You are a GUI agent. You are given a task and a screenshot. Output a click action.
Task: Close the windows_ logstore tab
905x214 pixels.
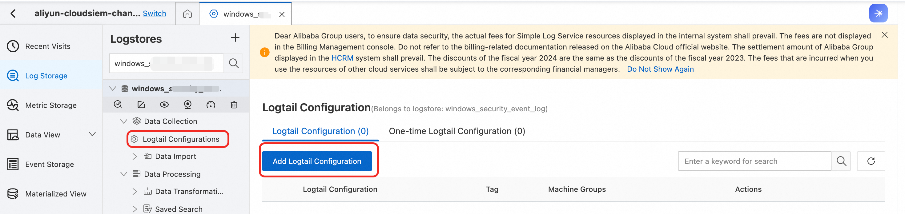point(282,14)
